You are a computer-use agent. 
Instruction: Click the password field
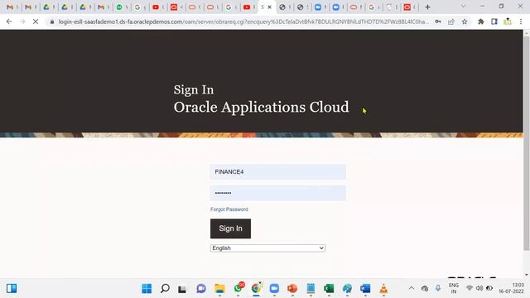pyautogui.click(x=278, y=193)
